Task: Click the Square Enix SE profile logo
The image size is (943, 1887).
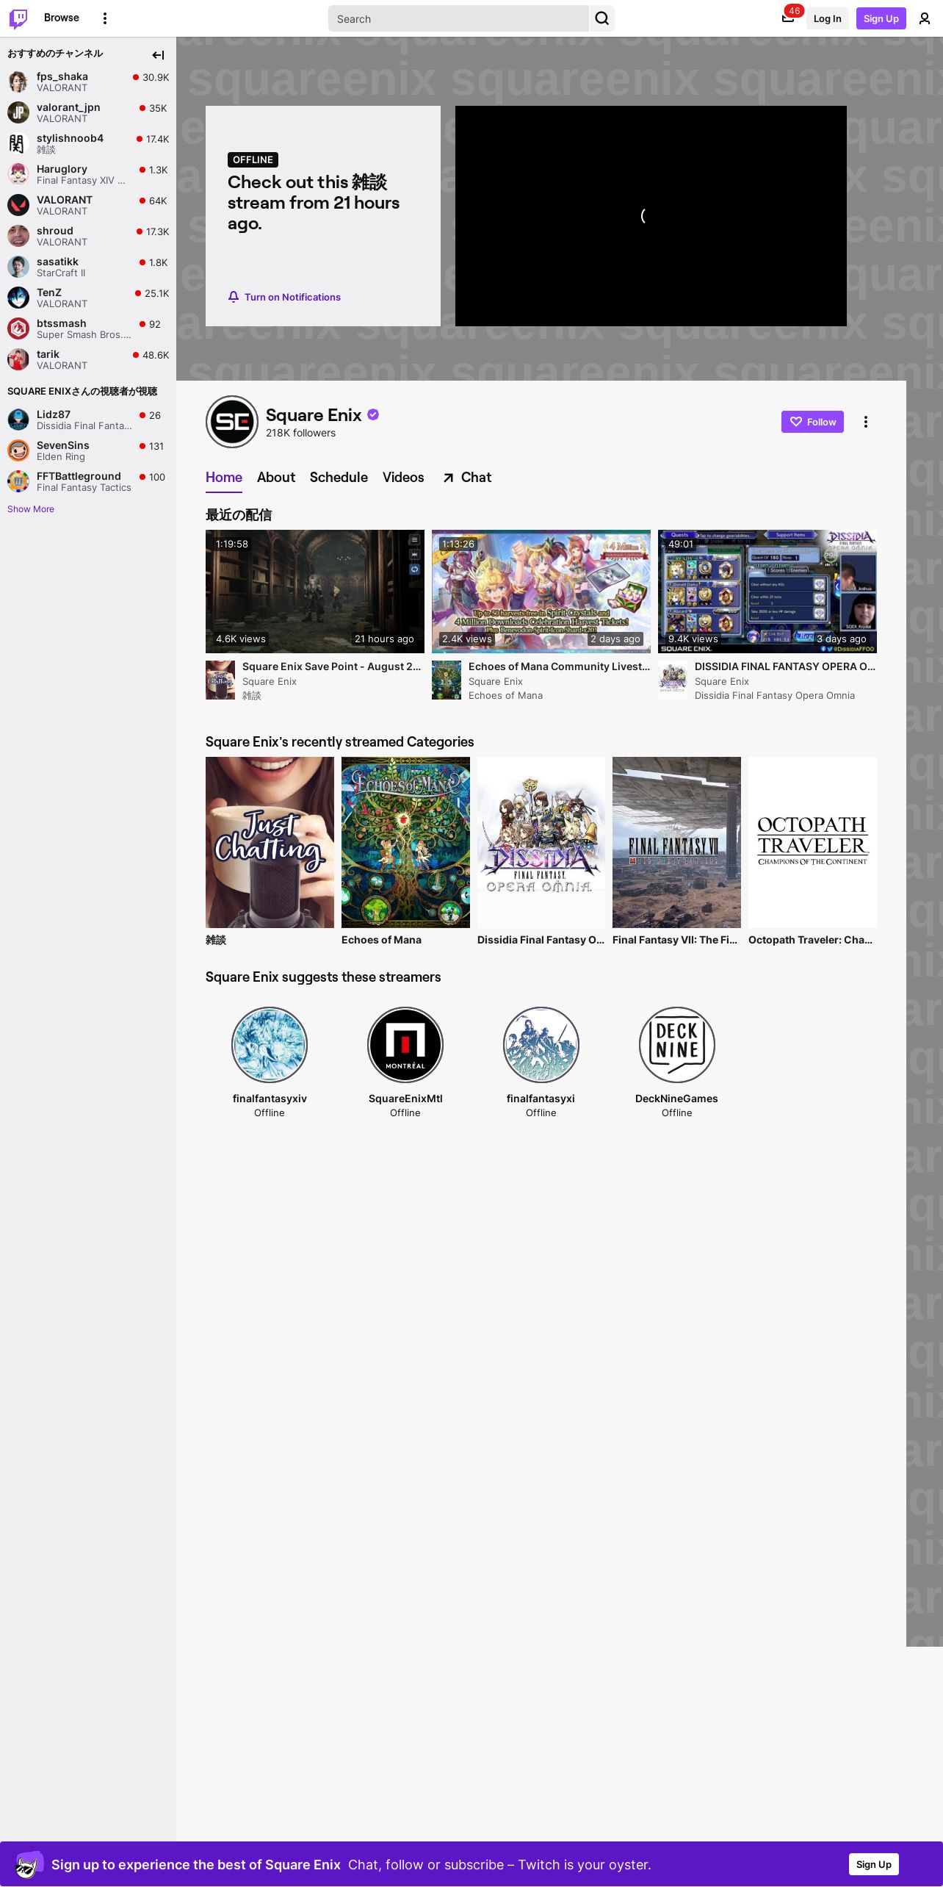Action: pyautogui.click(x=232, y=422)
